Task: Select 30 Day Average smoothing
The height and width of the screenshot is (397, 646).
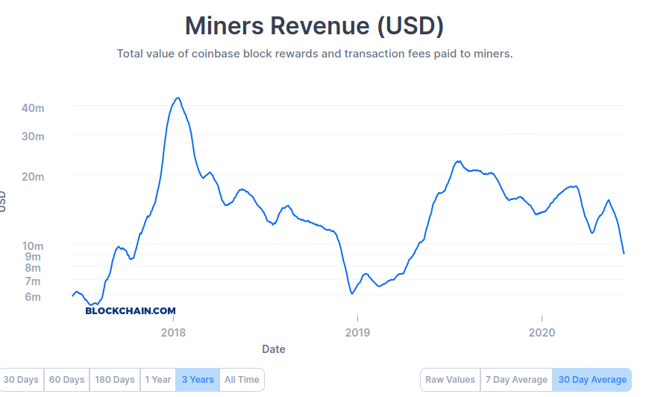Action: pos(592,380)
